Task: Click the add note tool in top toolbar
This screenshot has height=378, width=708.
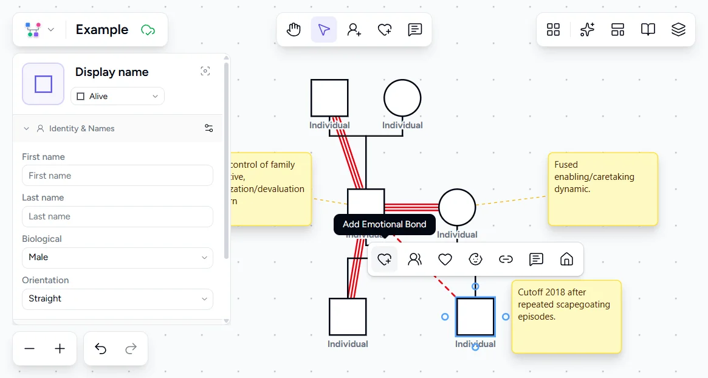Action: coord(415,30)
